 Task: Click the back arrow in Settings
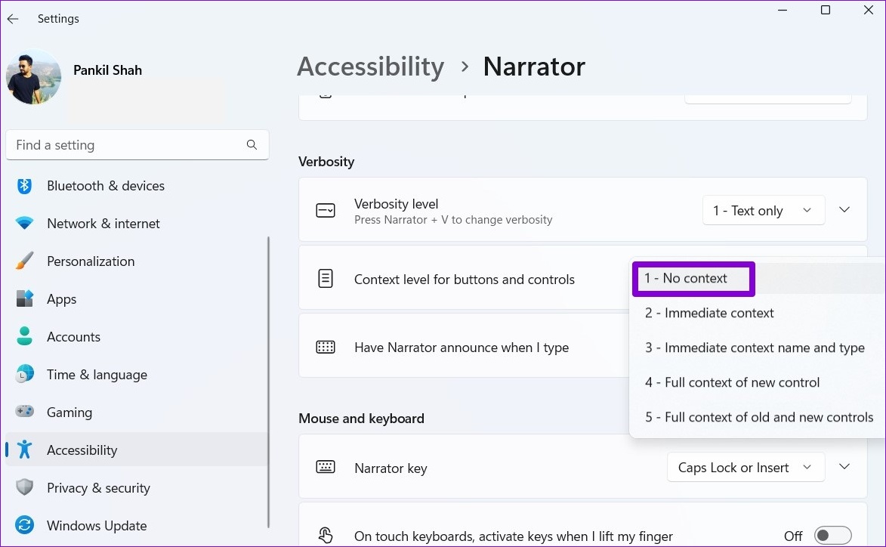[x=13, y=19]
